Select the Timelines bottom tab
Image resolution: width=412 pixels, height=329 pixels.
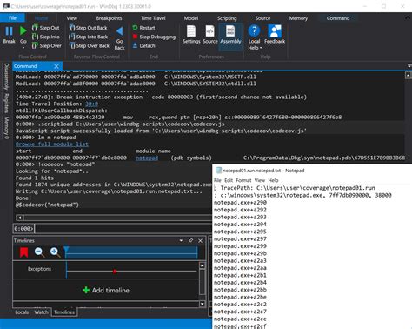click(64, 312)
